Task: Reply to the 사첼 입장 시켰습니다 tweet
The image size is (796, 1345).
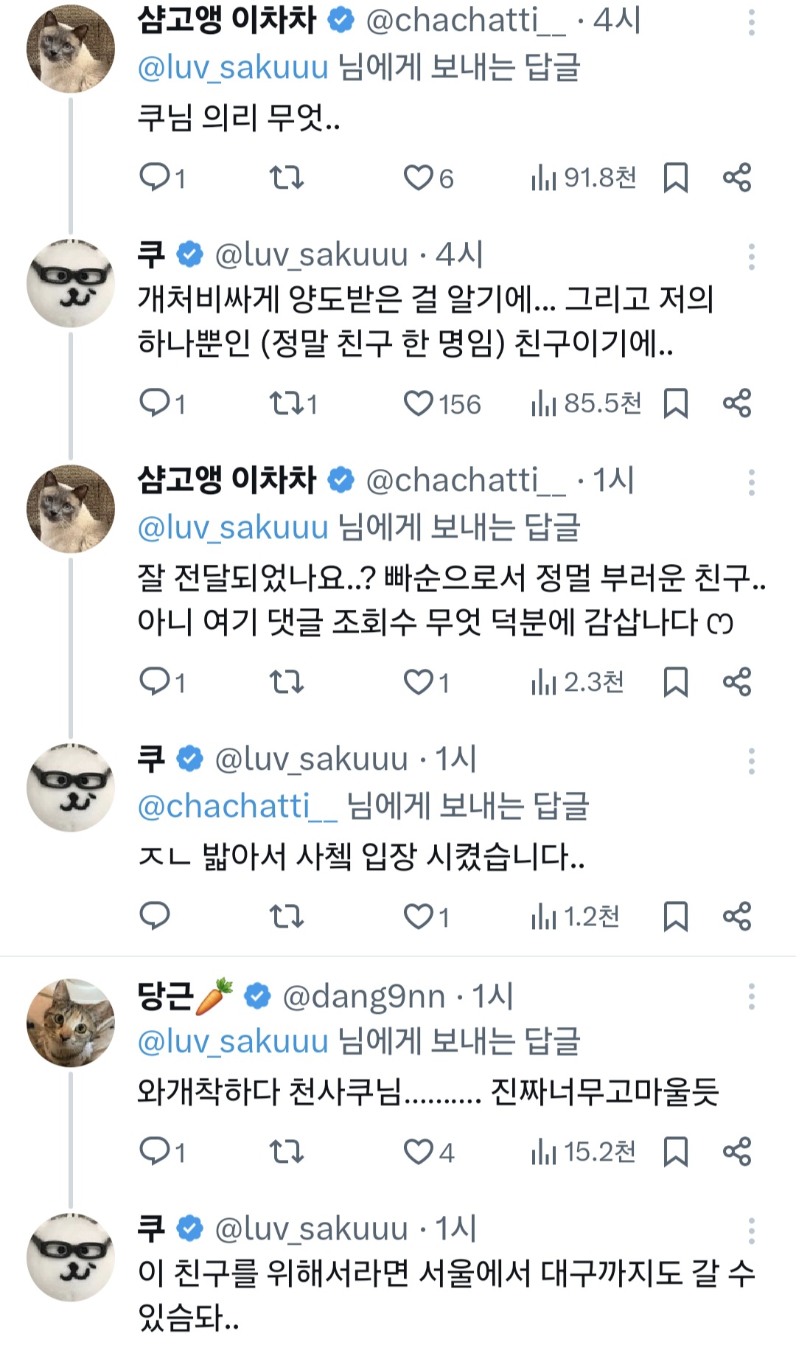Action: click(x=155, y=916)
